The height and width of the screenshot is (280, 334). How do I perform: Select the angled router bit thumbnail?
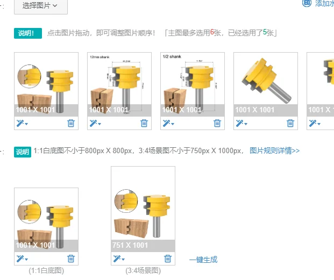266,84
